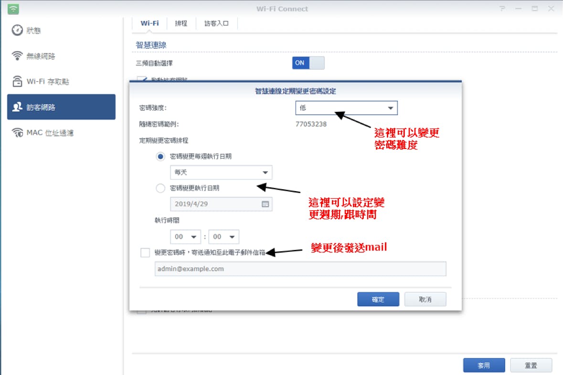Viewport: 563px width, 375px height.
Task: Click the 2019/4/29 date field
Action: point(221,204)
